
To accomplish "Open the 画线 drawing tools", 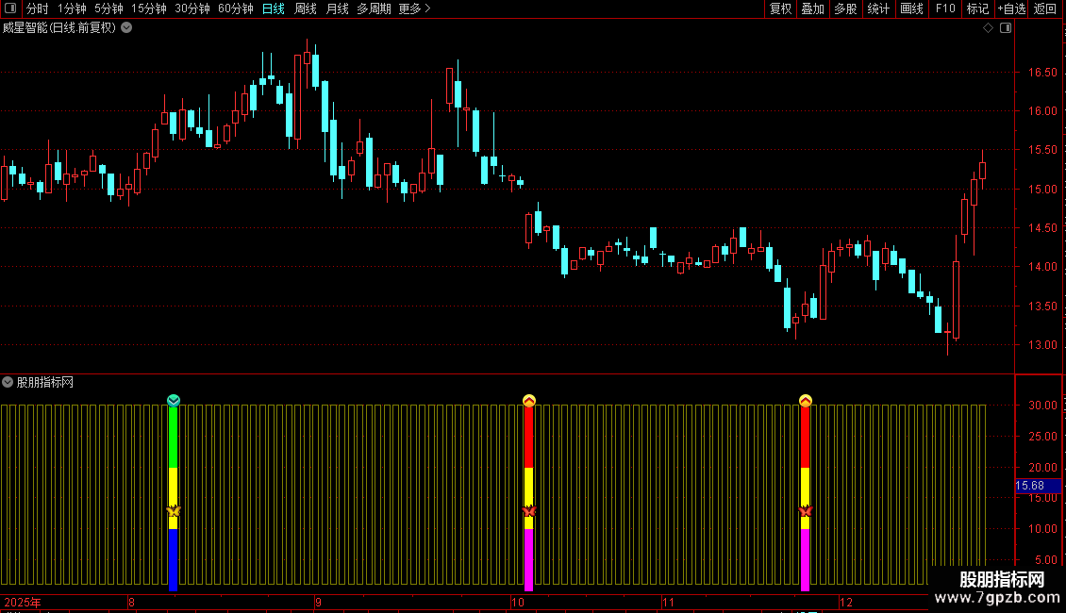I will coord(911,8).
